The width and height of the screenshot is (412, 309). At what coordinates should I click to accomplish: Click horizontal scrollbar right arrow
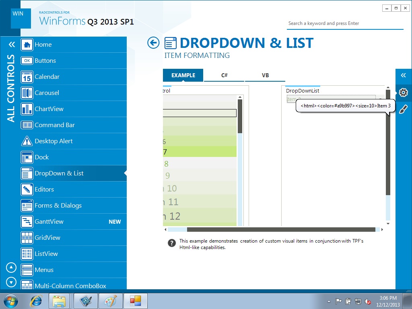tap(382, 230)
